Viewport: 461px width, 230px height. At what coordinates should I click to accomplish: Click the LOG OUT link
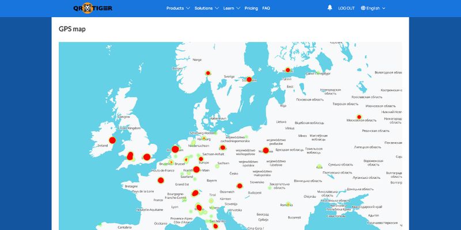click(346, 8)
